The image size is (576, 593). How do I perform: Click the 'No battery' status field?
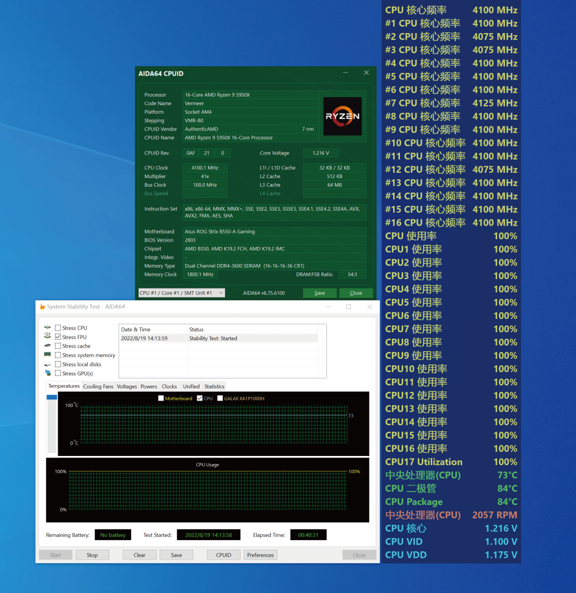(113, 535)
